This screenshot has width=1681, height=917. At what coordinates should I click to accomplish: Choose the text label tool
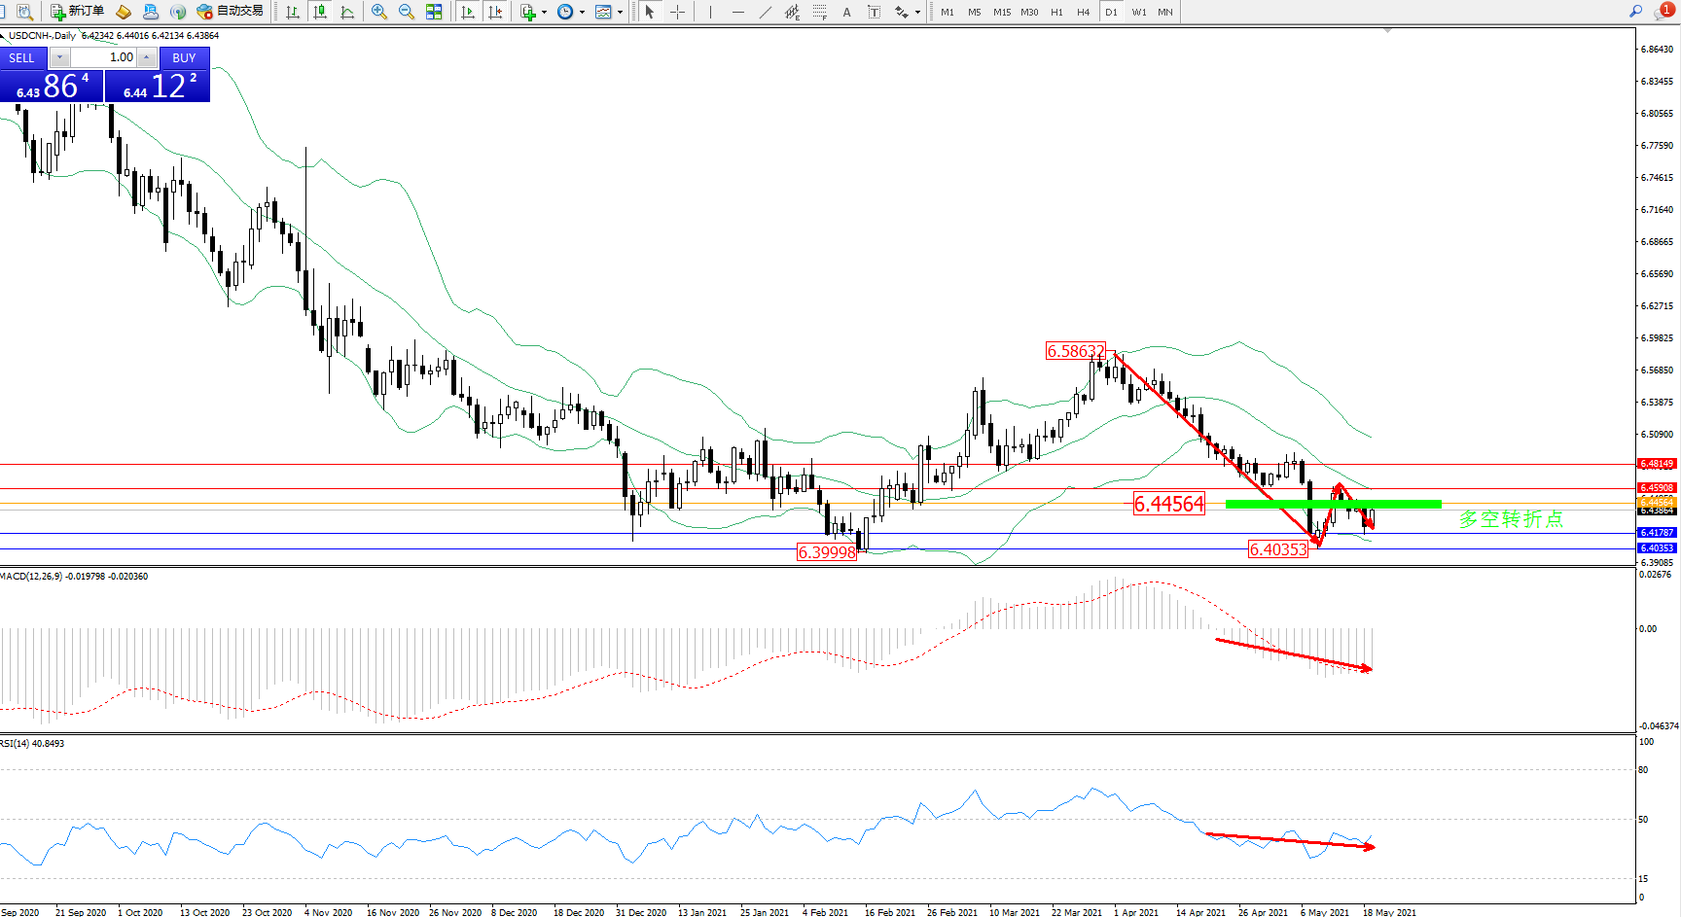coord(846,12)
